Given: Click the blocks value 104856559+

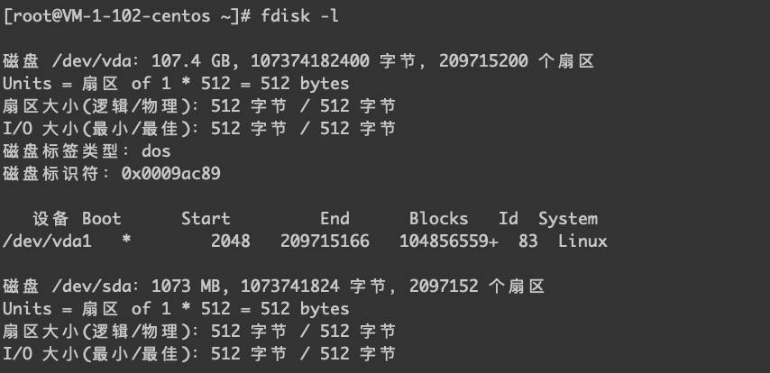Looking at the screenshot, I should point(449,241).
